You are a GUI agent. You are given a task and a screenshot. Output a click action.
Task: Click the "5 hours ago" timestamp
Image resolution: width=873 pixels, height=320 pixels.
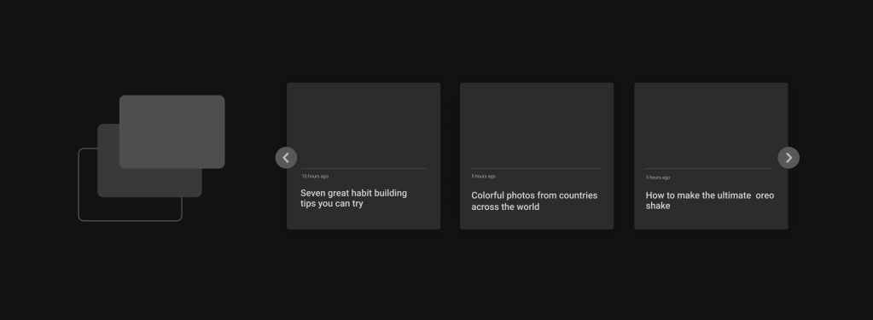click(x=483, y=177)
